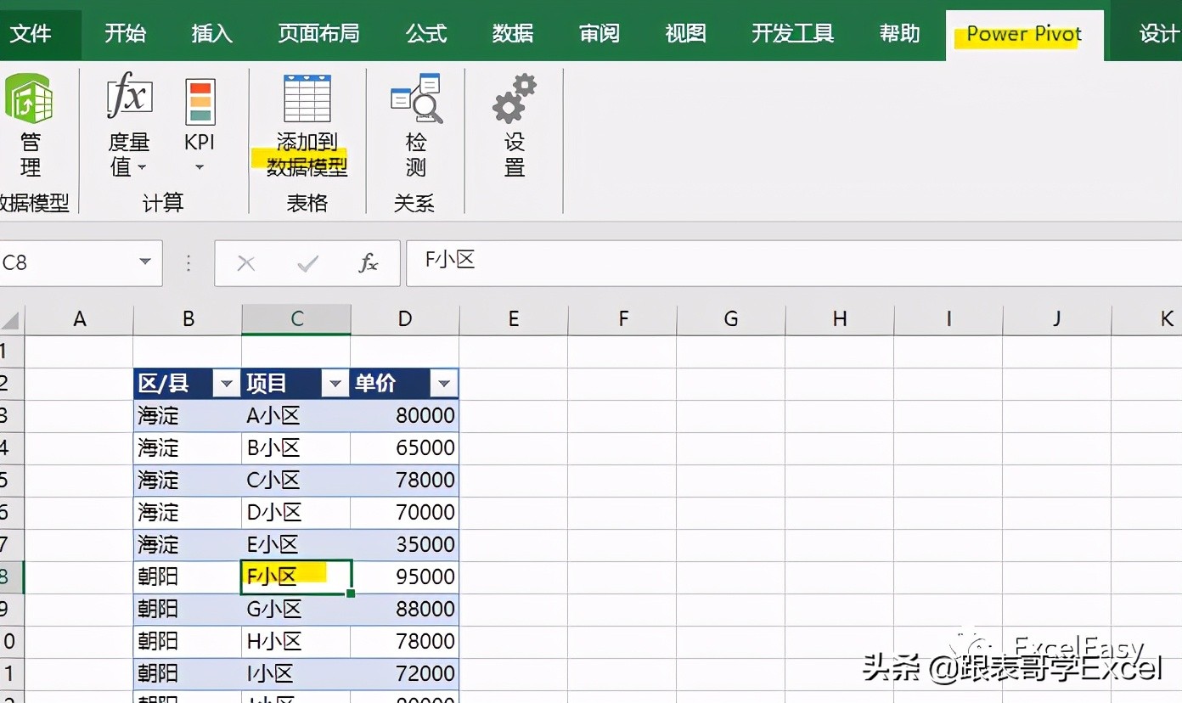Click inside the formula bar showing F小区
Image resolution: width=1182 pixels, height=703 pixels.
point(794,262)
